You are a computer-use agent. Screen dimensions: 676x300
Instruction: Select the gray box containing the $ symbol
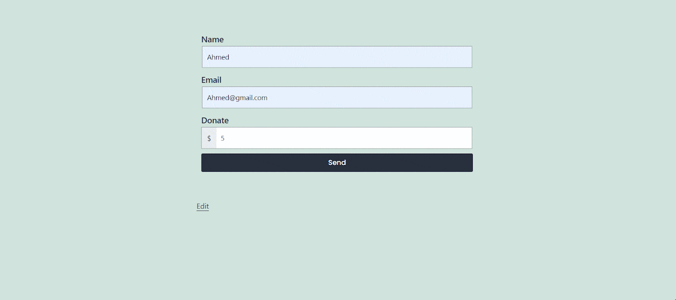tap(209, 138)
